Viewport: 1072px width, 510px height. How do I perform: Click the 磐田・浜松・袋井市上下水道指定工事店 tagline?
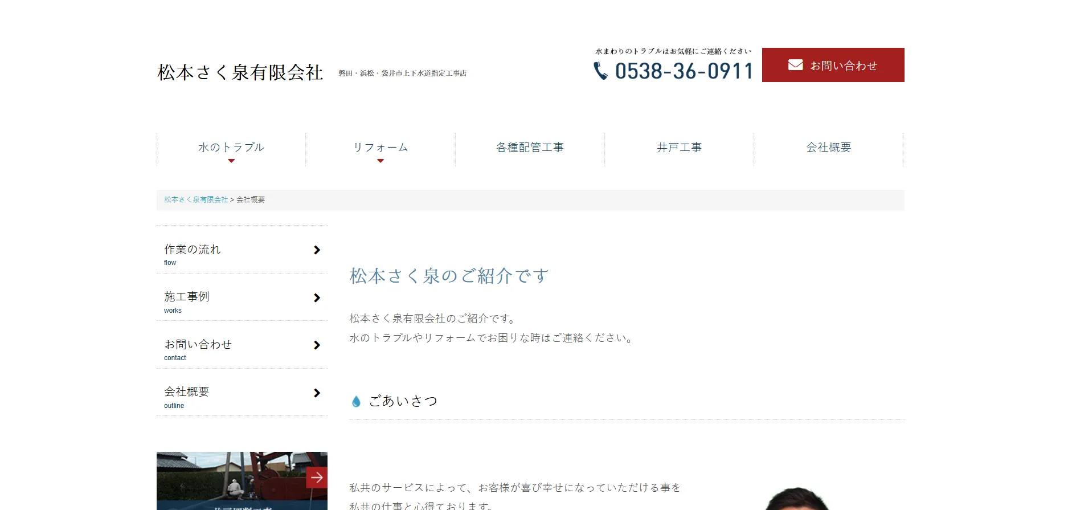(403, 73)
